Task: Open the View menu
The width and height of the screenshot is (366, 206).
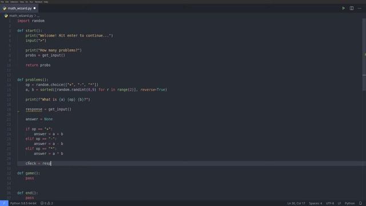Action: (22, 2)
